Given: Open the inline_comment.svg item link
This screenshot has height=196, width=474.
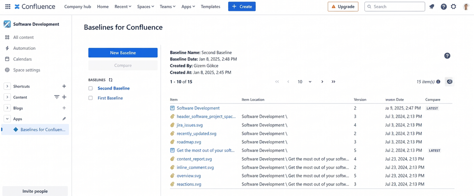Looking at the screenshot, I should (x=195, y=167).
